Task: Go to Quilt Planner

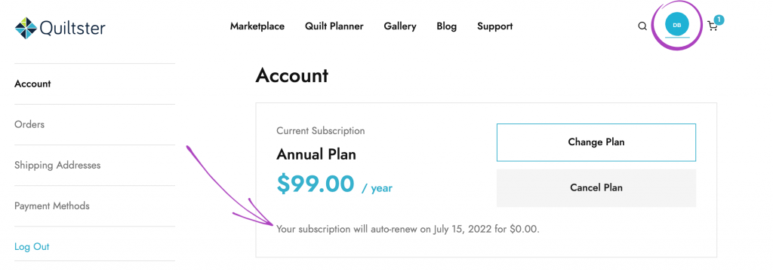Action: [x=334, y=26]
